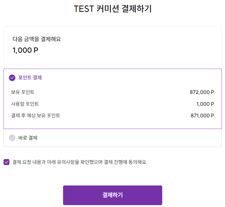225x207 pixels.
Task: Click the 872,000 P balance value
Action: click(202, 92)
